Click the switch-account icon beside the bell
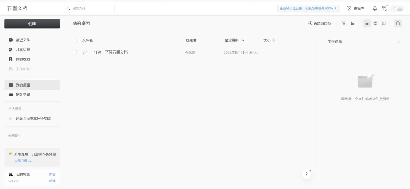This screenshot has width=410, height=189. tap(384, 8)
